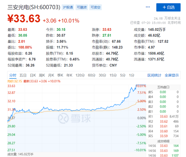The width and height of the screenshot is (186, 157).
Task: Click the 7.51% label on chart axis
Action: (142, 93)
